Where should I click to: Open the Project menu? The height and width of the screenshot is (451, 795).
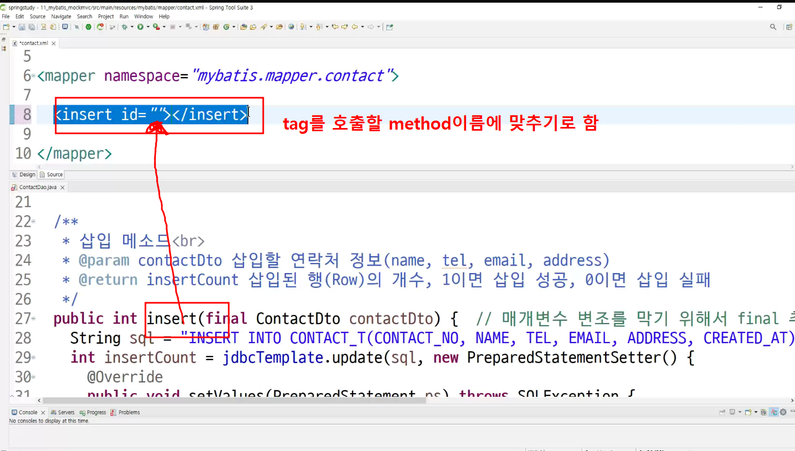coord(106,16)
